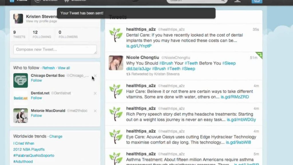
Task: Open is.gd/RMzZRD link
Action: point(235,97)
